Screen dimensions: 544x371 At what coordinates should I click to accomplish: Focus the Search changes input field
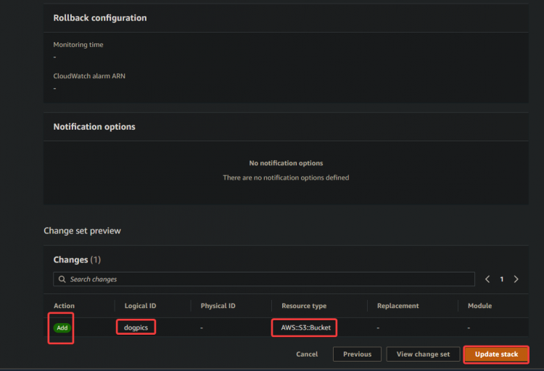coord(264,279)
